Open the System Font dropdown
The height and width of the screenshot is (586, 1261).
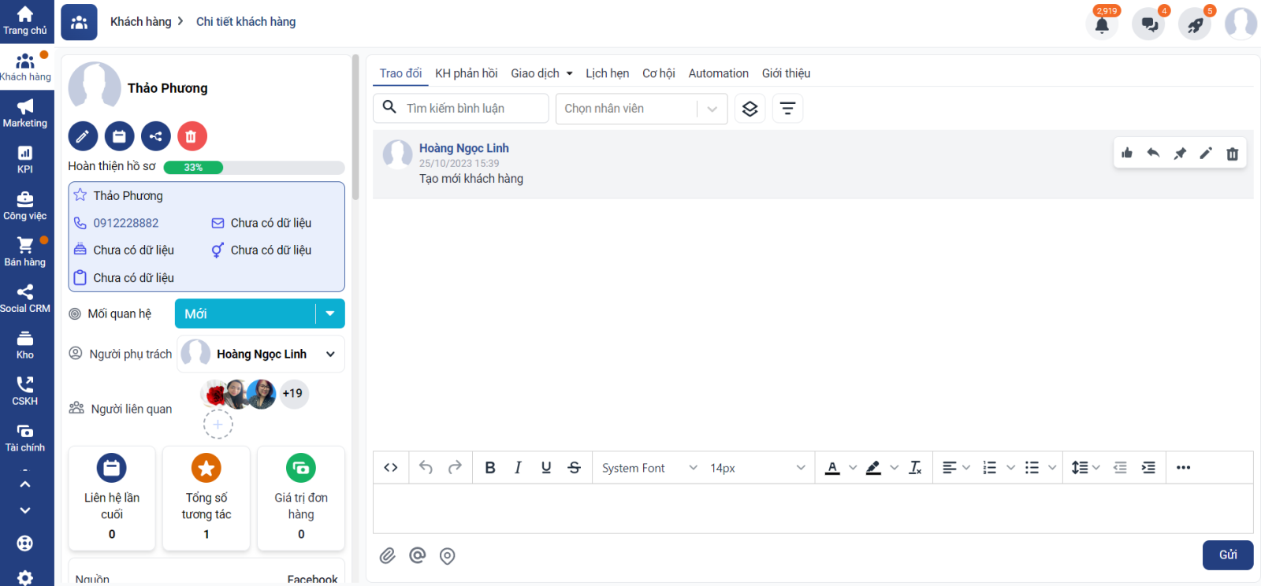(x=649, y=468)
